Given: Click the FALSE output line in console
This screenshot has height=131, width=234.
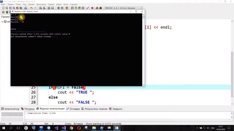Looking at the screenshot, I should pyautogui.click(x=13, y=29).
